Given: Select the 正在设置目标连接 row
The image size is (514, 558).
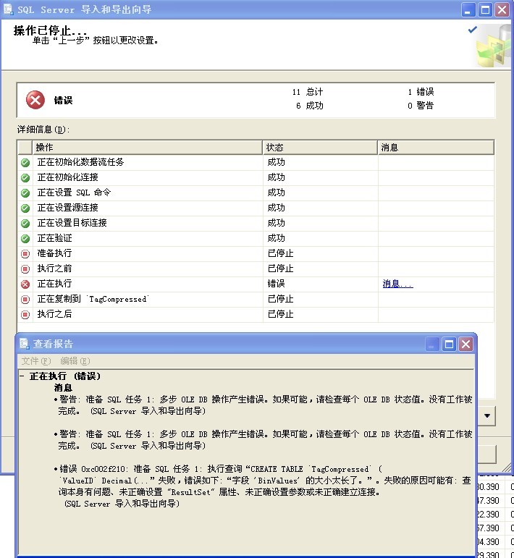Looking at the screenshot, I should (256, 223).
